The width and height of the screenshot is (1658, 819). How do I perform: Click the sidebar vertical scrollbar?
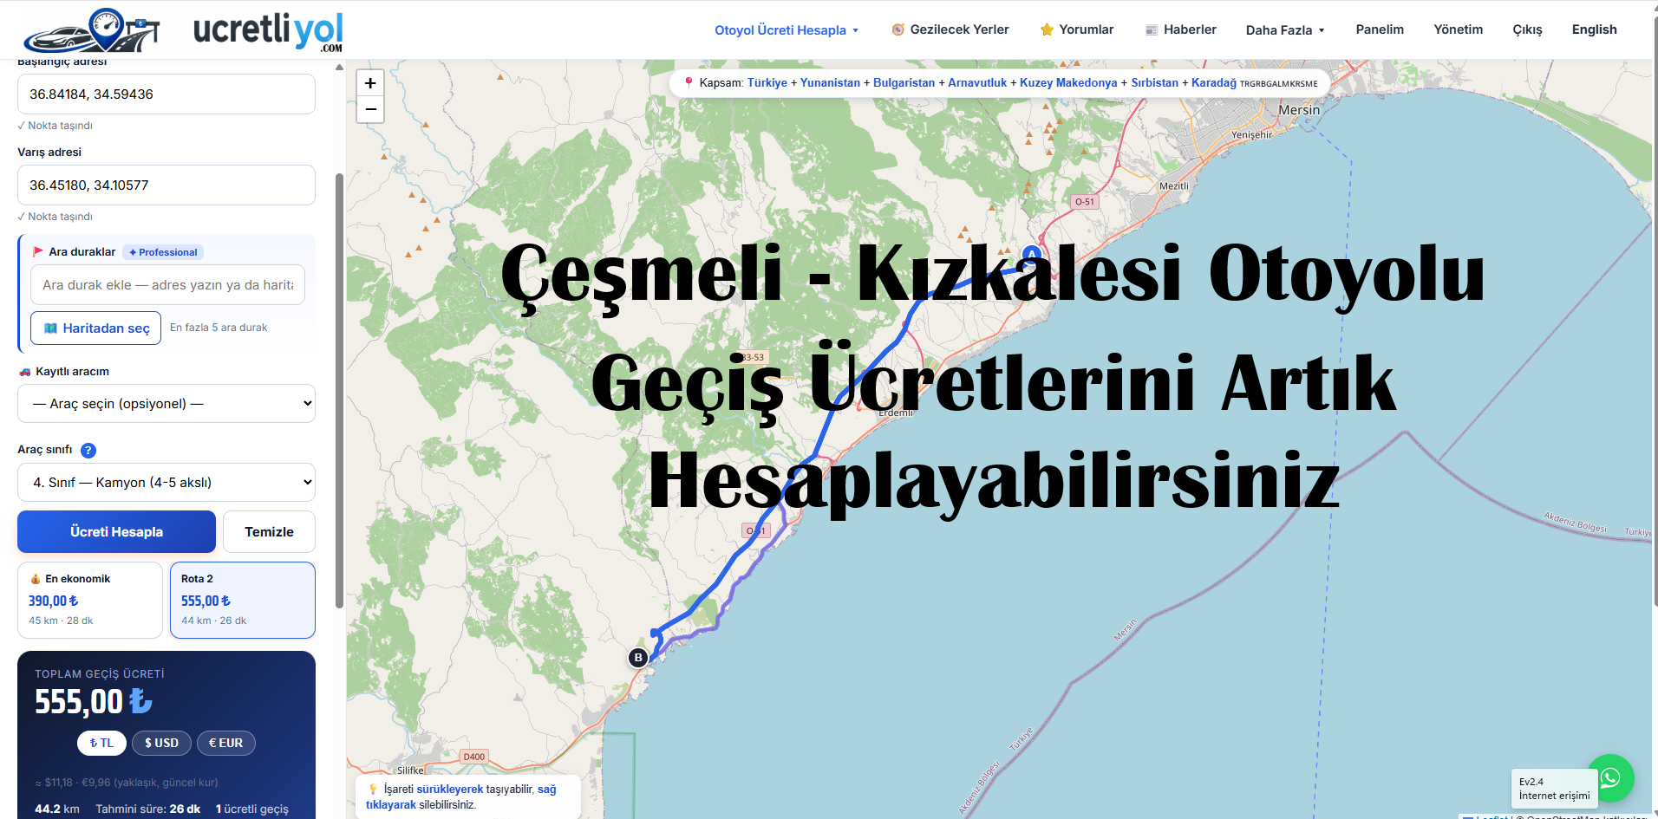(339, 390)
